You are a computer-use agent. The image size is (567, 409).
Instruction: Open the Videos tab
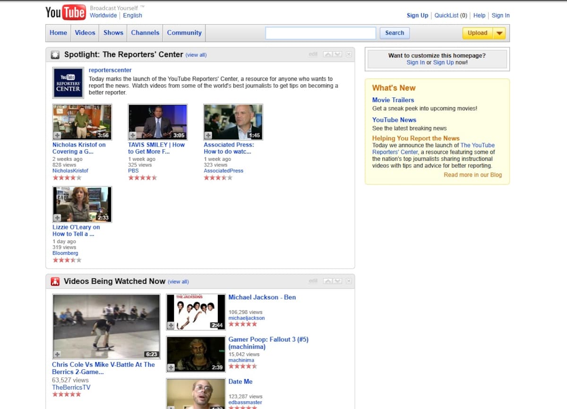85,33
